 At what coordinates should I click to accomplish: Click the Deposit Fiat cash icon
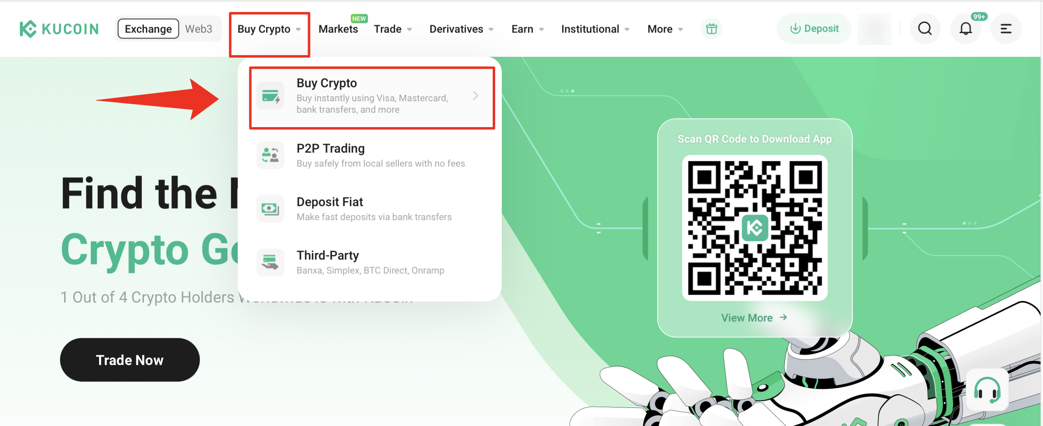[x=270, y=209]
